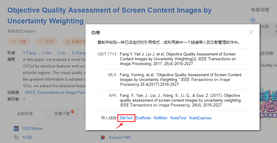Select the MLA citation text

pos(181,80)
